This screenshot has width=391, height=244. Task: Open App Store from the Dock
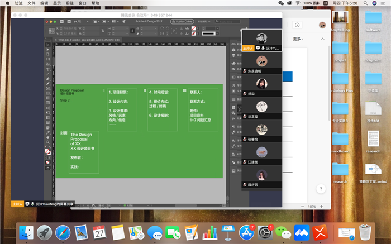tap(247, 231)
